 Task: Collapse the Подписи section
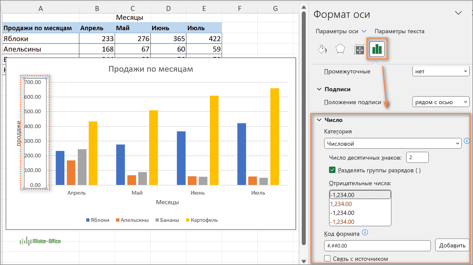coord(319,89)
